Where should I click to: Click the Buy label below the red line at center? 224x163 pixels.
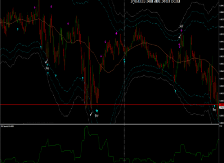click(97, 115)
